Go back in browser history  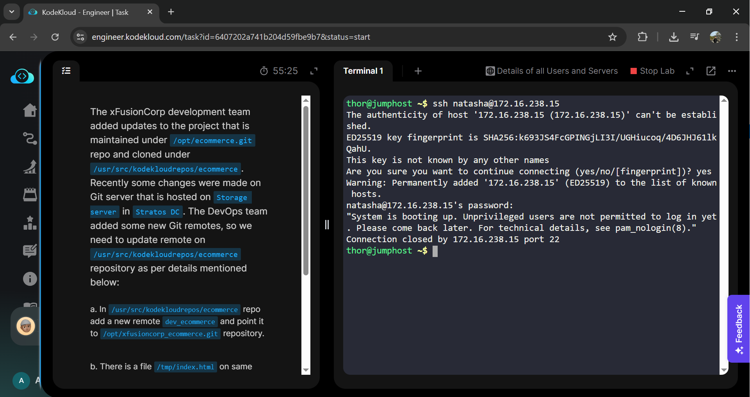(x=13, y=37)
